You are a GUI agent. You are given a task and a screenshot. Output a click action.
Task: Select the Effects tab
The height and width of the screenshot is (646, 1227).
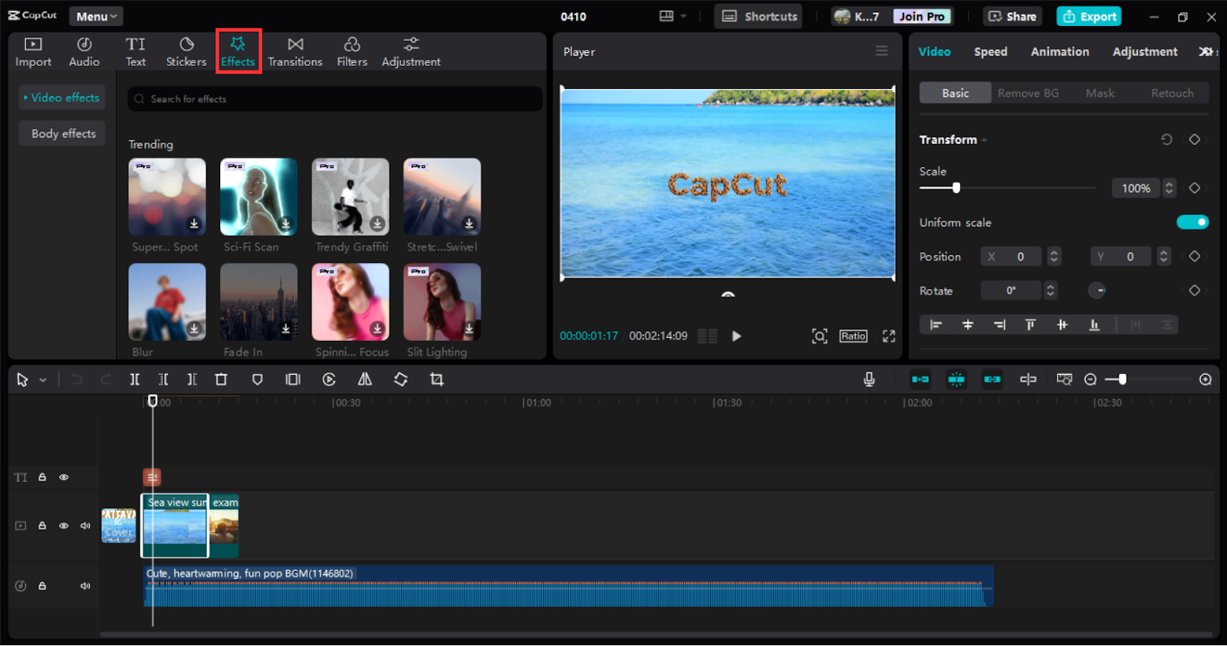click(238, 51)
